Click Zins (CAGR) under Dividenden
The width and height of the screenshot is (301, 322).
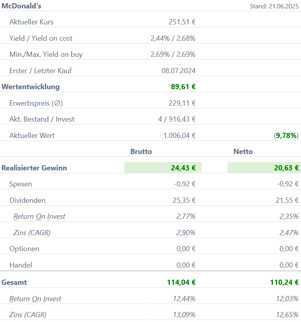click(32, 233)
